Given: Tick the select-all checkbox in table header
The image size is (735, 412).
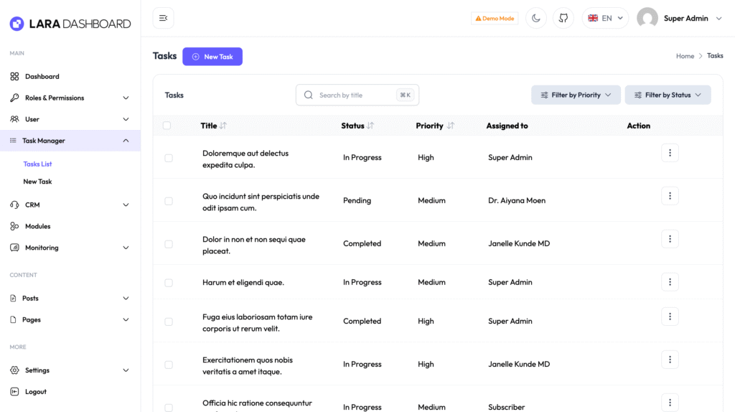Looking at the screenshot, I should tap(167, 126).
